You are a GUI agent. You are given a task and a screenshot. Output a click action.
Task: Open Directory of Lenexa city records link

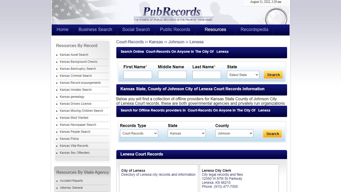point(158,174)
